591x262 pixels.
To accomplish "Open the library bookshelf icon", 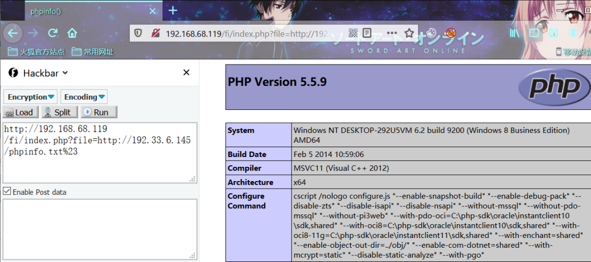I will tap(514, 33).
